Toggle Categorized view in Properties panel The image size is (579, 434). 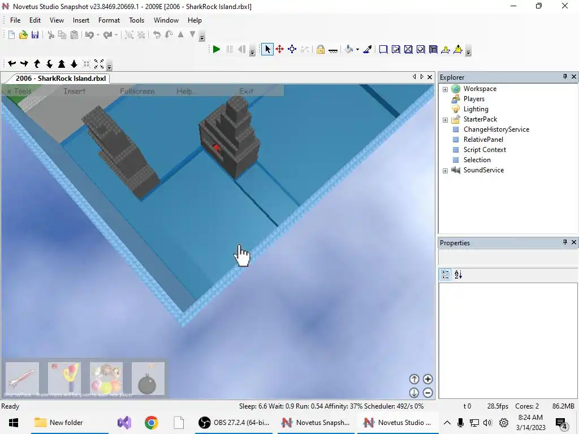coord(446,275)
